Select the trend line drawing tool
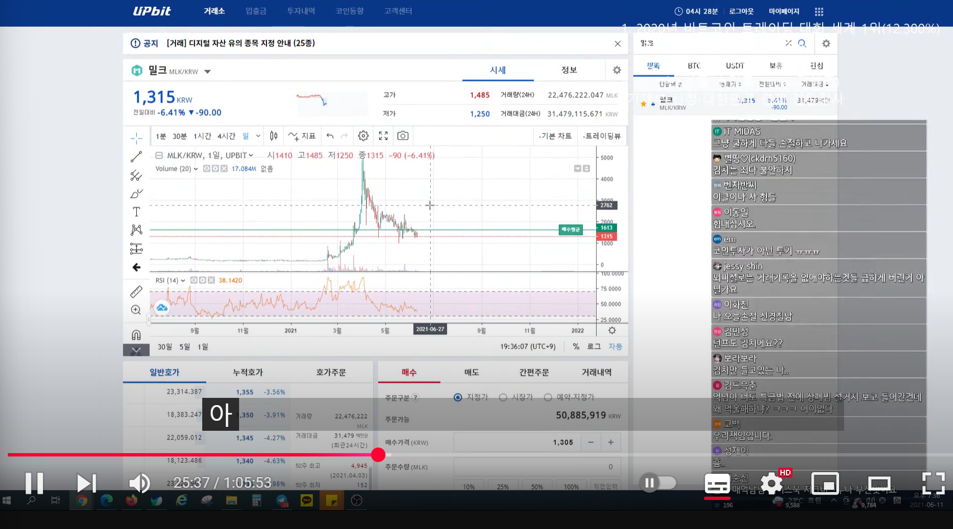Screen dimensions: 953x529 coord(136,157)
